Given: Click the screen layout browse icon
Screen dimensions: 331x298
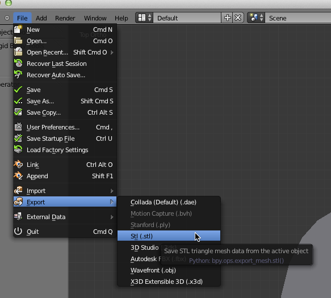Looking at the screenshot, I should pyautogui.click(x=144, y=18).
